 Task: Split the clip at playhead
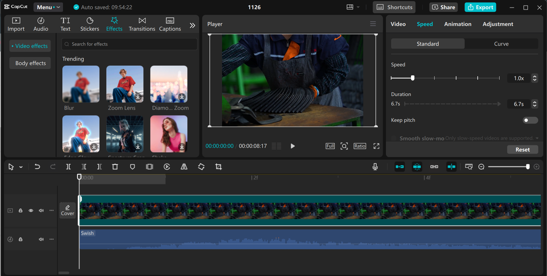[68, 167]
